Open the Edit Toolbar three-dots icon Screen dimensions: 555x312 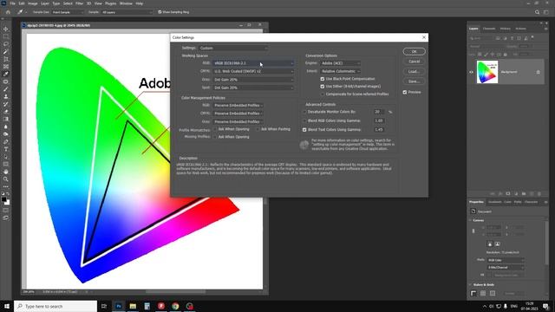tap(6, 186)
